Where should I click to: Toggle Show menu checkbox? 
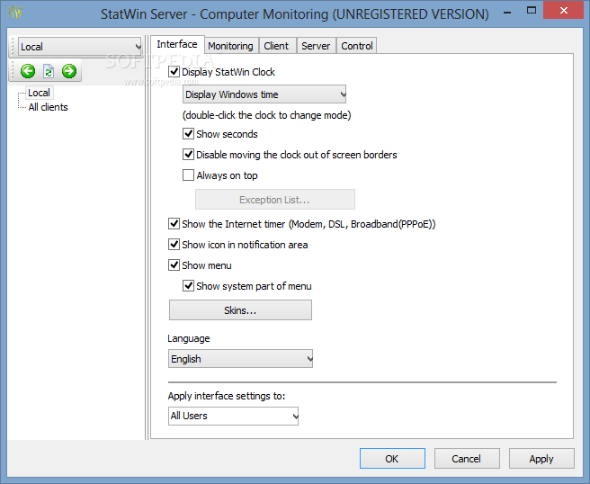click(x=174, y=265)
